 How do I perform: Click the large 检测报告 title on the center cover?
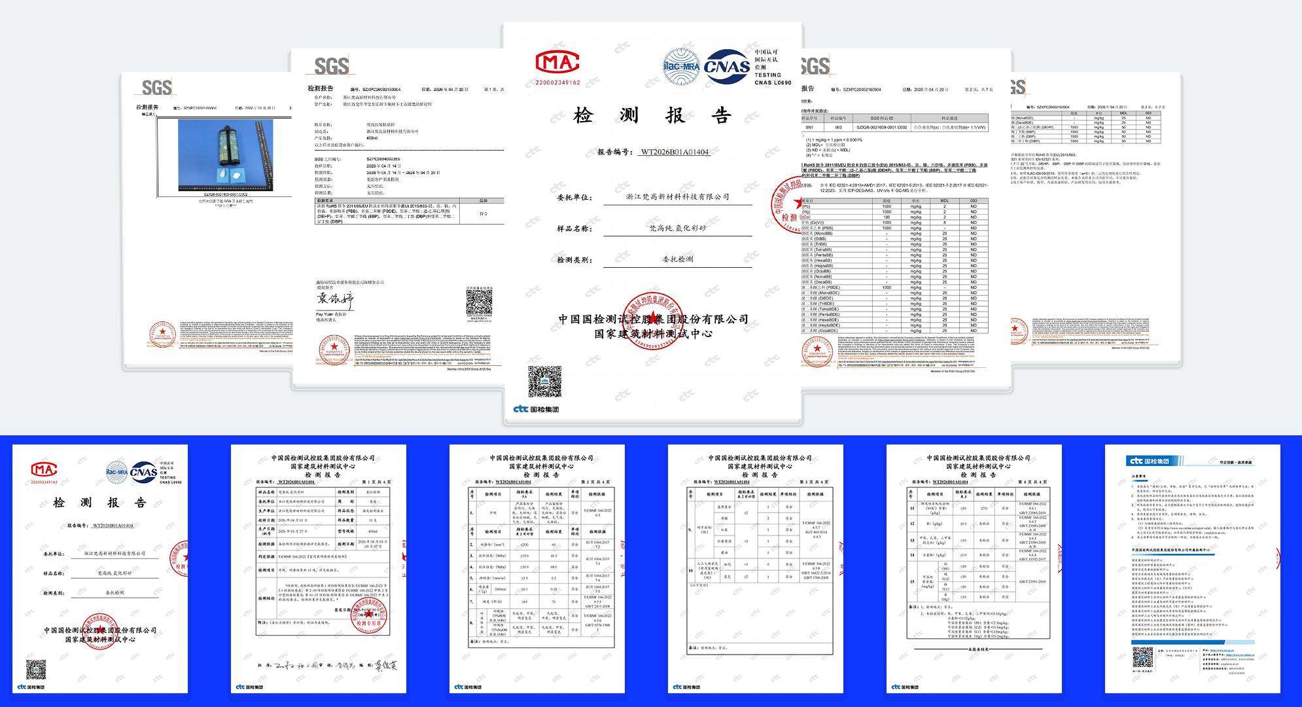click(x=652, y=116)
